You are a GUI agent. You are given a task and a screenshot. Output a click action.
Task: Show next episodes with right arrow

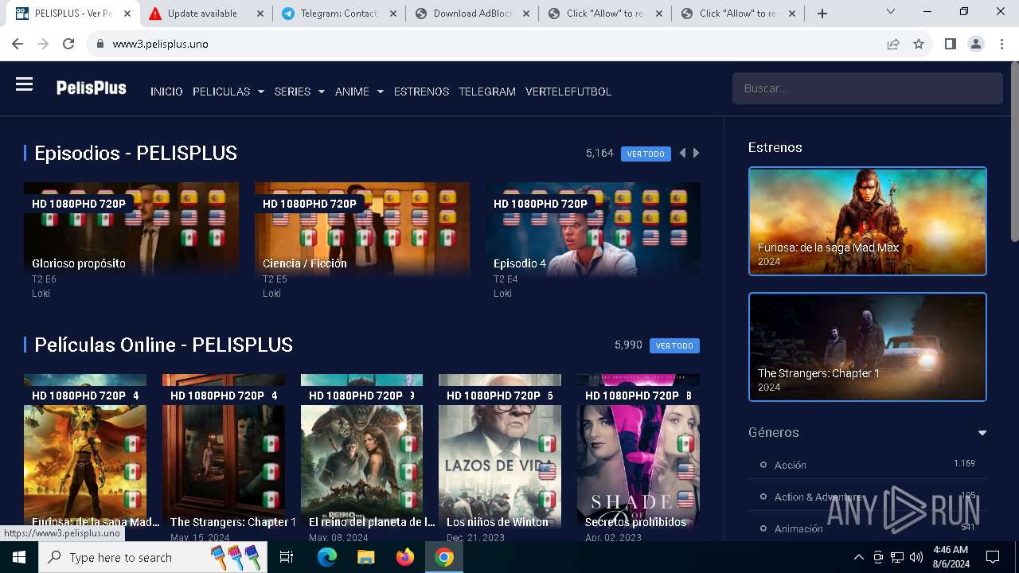pos(697,153)
